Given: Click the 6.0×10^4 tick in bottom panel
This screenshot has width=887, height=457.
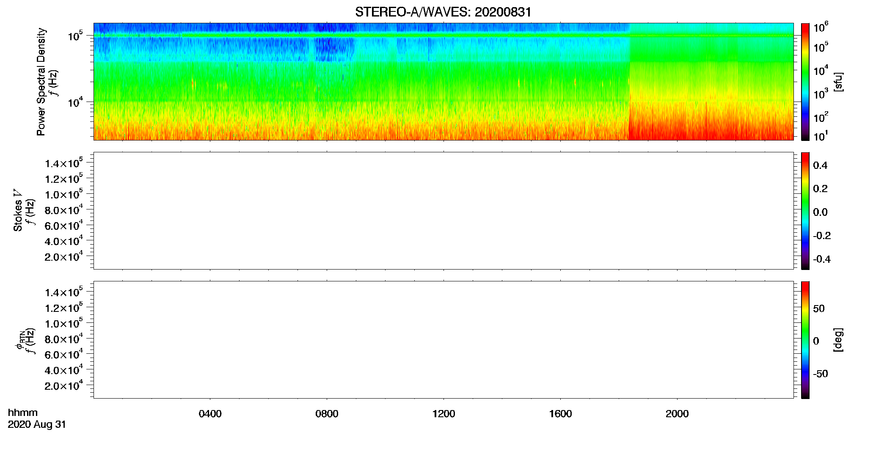Looking at the screenshot, I should (x=64, y=355).
